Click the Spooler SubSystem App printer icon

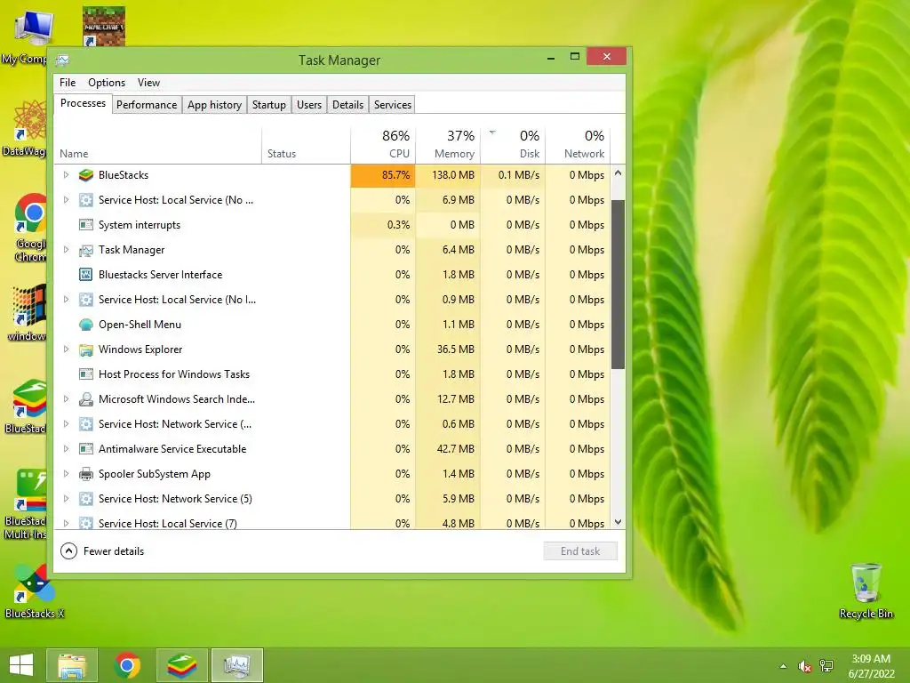[86, 474]
